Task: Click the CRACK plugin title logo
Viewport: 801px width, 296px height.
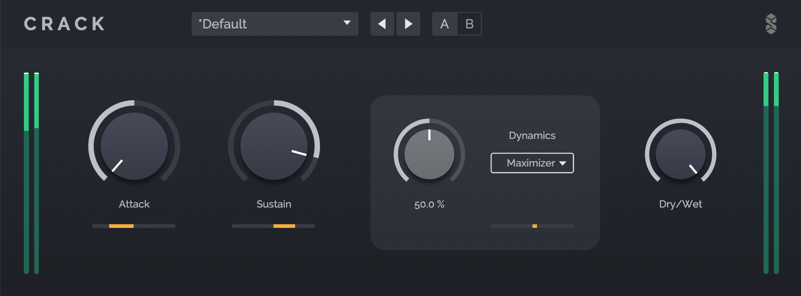Action: (65, 24)
